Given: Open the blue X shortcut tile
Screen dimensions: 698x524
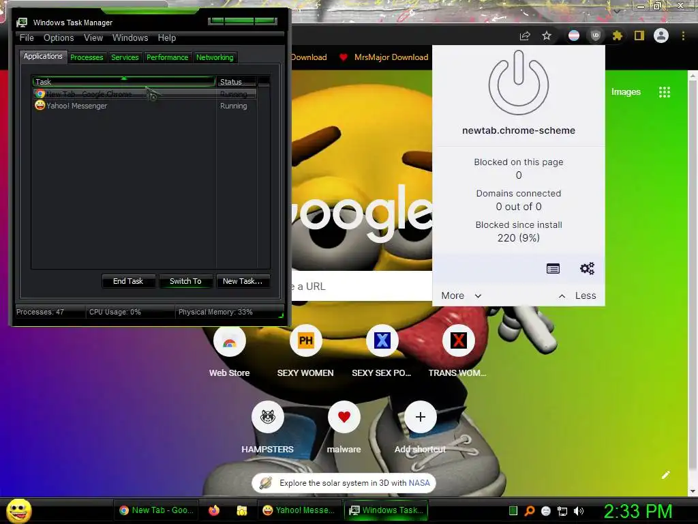Looking at the screenshot, I should click(382, 352).
